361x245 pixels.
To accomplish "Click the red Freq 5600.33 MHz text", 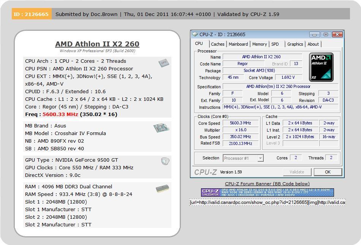I will coord(60,114).
